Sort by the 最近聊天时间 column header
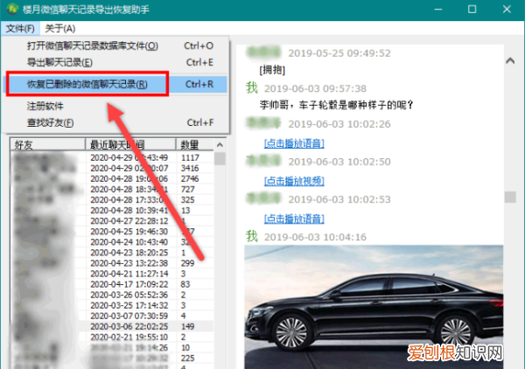 [x=130, y=145]
